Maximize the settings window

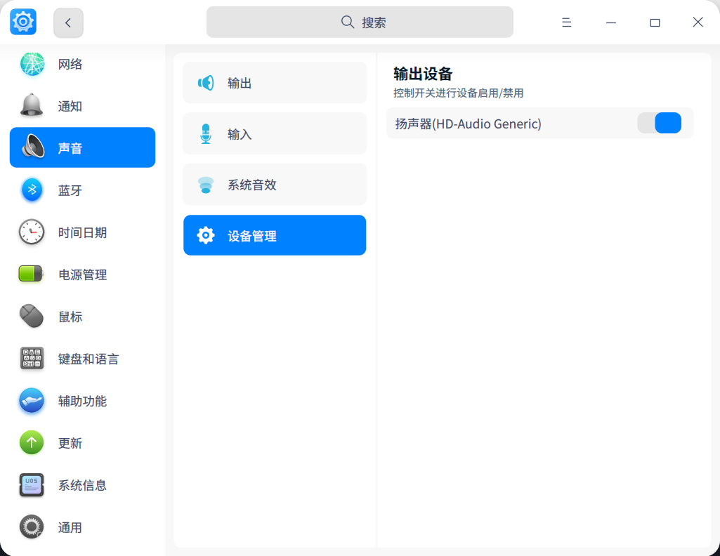point(655,22)
